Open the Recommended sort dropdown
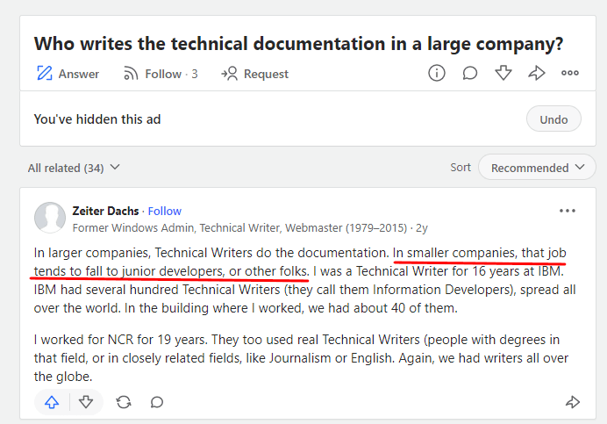The width and height of the screenshot is (607, 424). tap(537, 168)
